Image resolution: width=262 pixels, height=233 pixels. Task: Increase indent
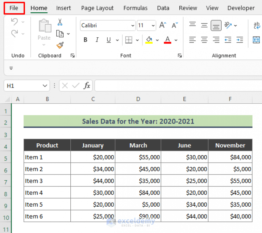(240, 40)
